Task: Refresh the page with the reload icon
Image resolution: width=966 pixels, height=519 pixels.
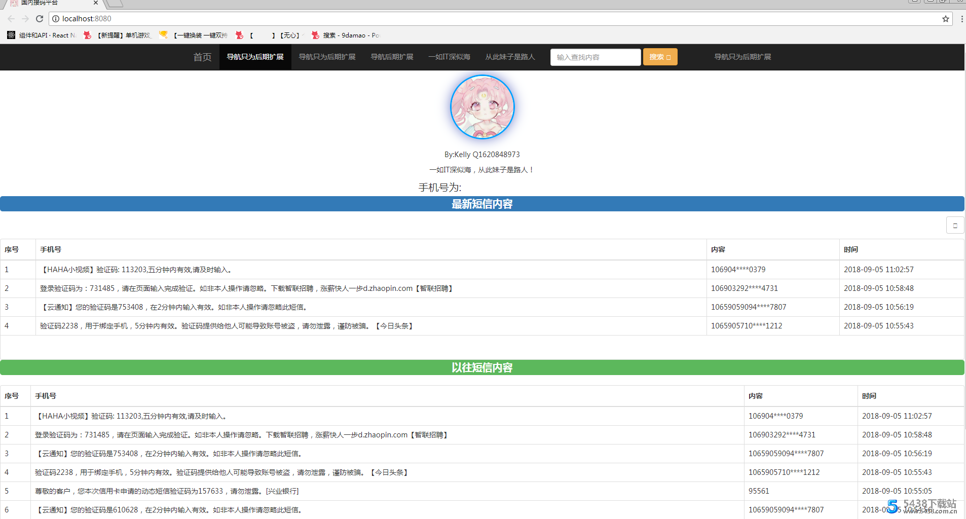Action: pos(40,19)
